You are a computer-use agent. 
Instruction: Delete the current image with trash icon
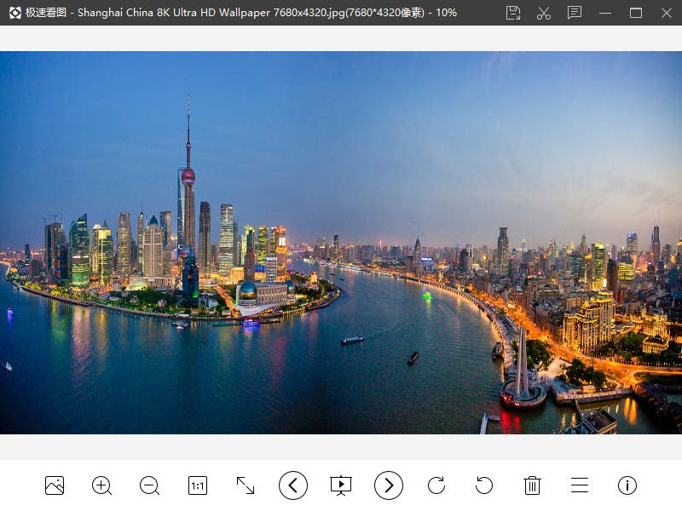(532, 485)
